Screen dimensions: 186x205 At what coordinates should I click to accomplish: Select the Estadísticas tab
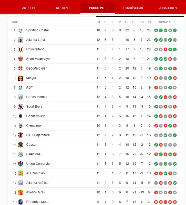(x=133, y=8)
